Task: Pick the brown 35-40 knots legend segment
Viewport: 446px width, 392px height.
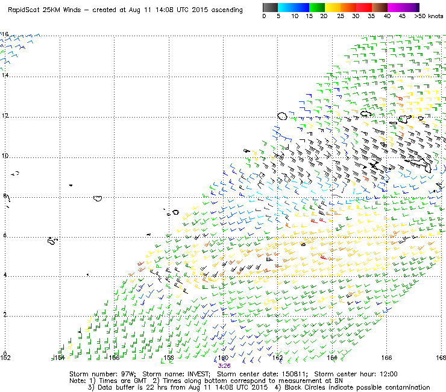Action: tap(380, 7)
